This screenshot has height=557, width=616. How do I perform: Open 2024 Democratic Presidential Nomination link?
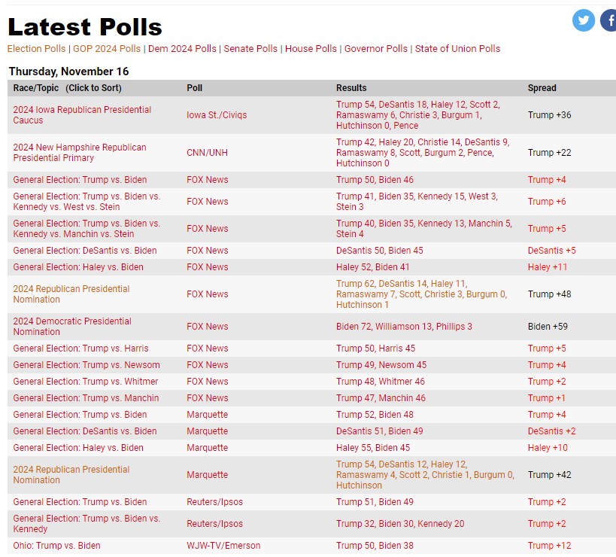[72, 326]
